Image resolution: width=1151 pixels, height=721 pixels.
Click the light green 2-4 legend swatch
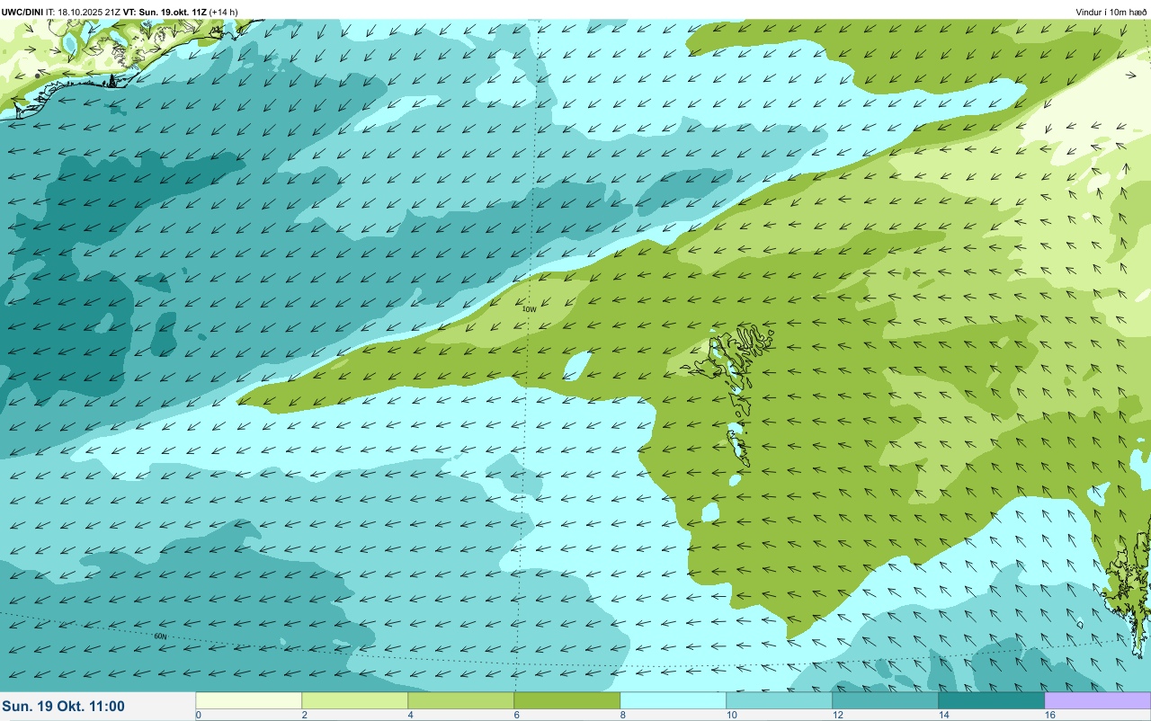click(354, 700)
